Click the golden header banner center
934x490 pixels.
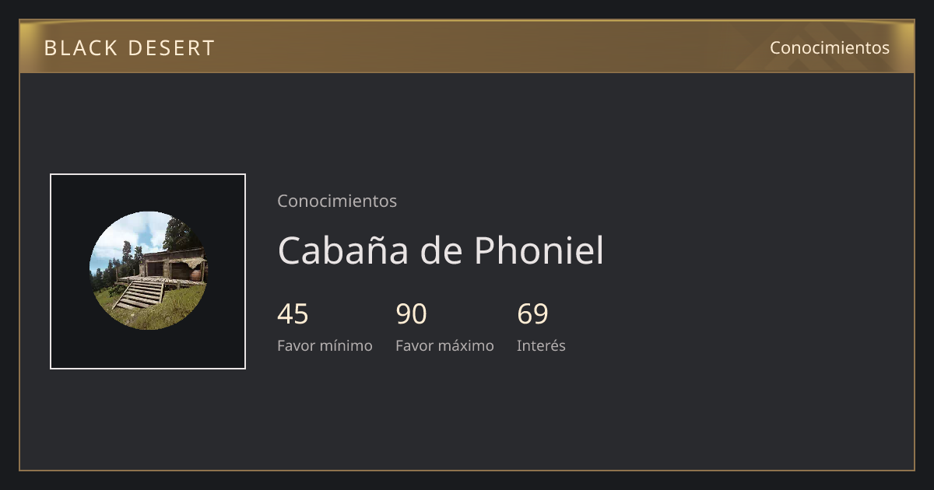[467, 47]
